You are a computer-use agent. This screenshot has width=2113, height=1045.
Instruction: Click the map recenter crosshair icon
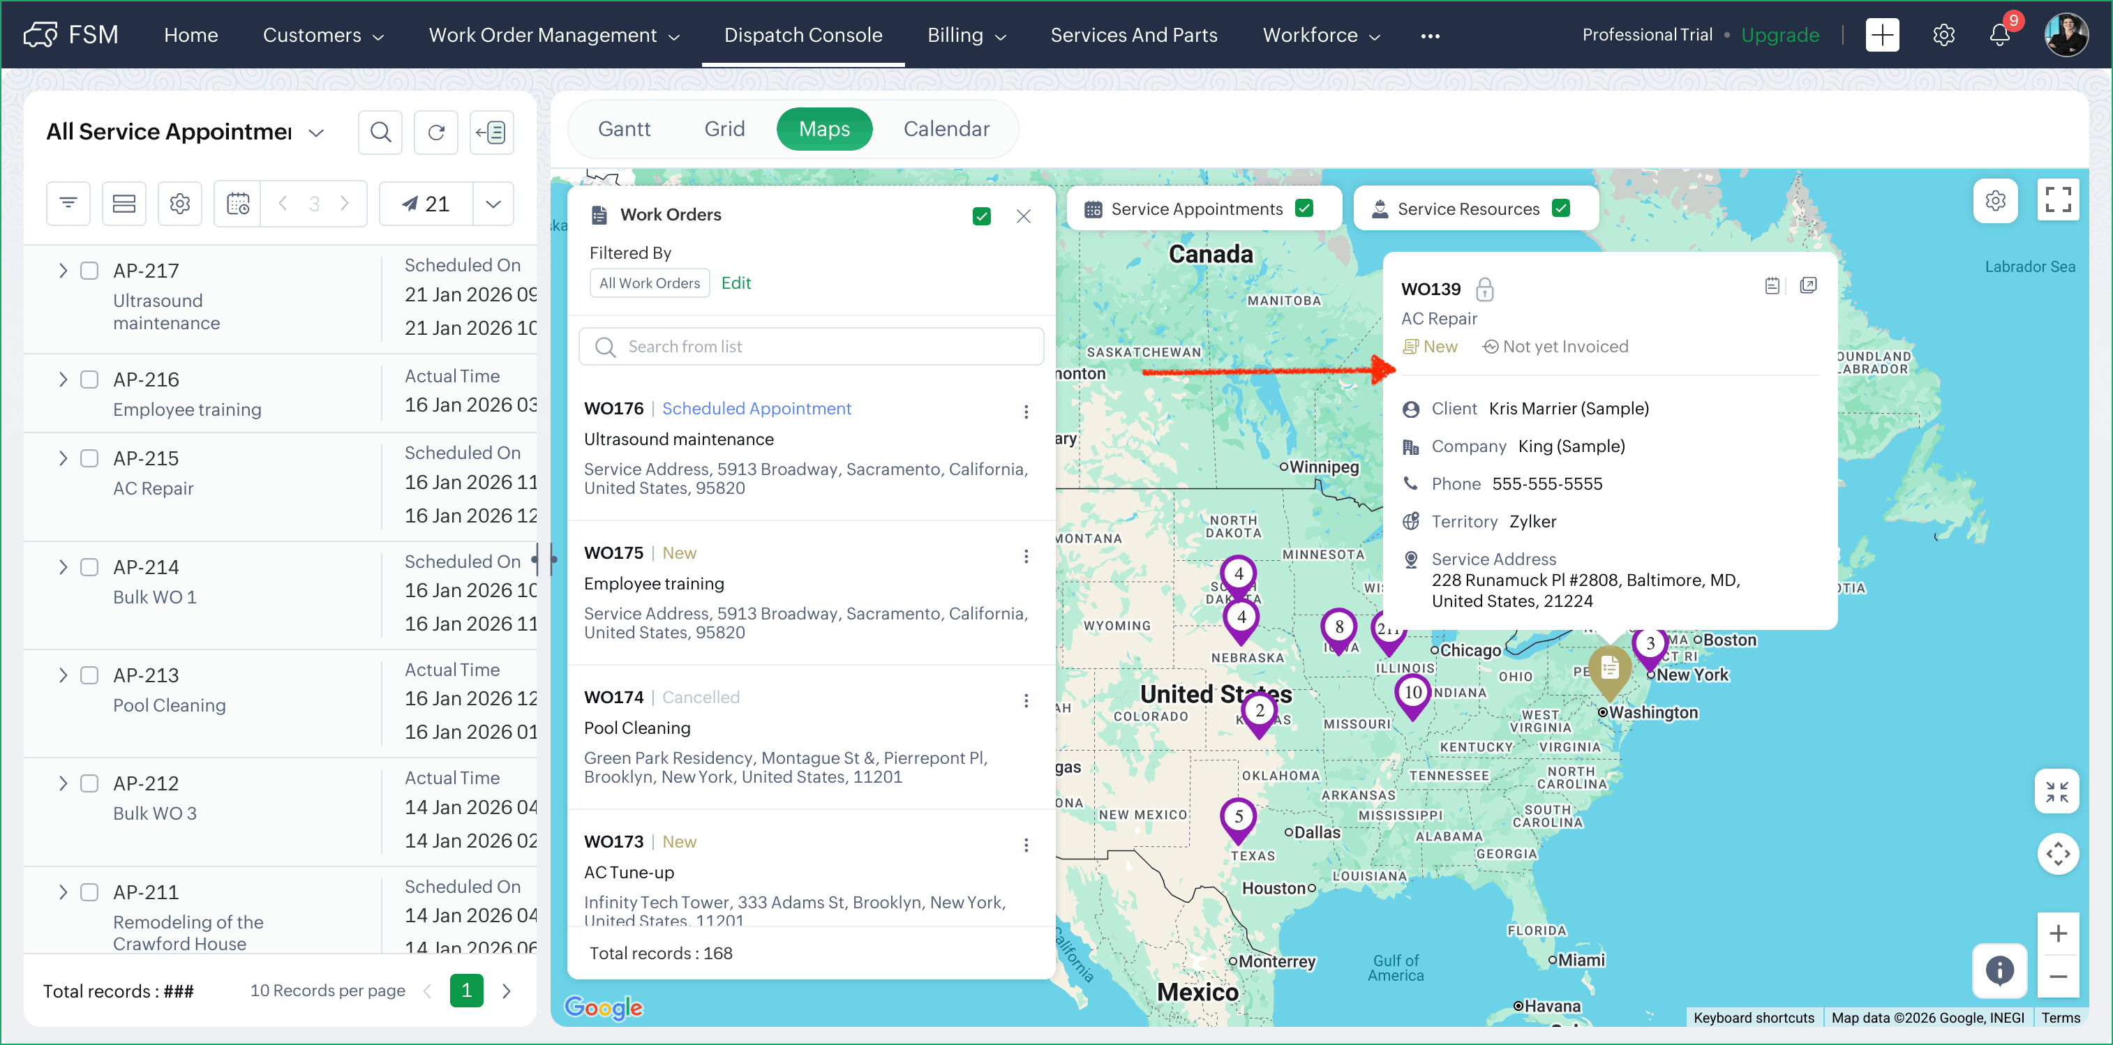(x=2057, y=854)
